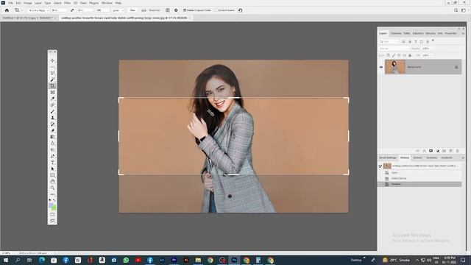Toggle type layer filter in Layers panel
The width and height of the screenshot is (471, 265).
pyautogui.click(x=416, y=41)
